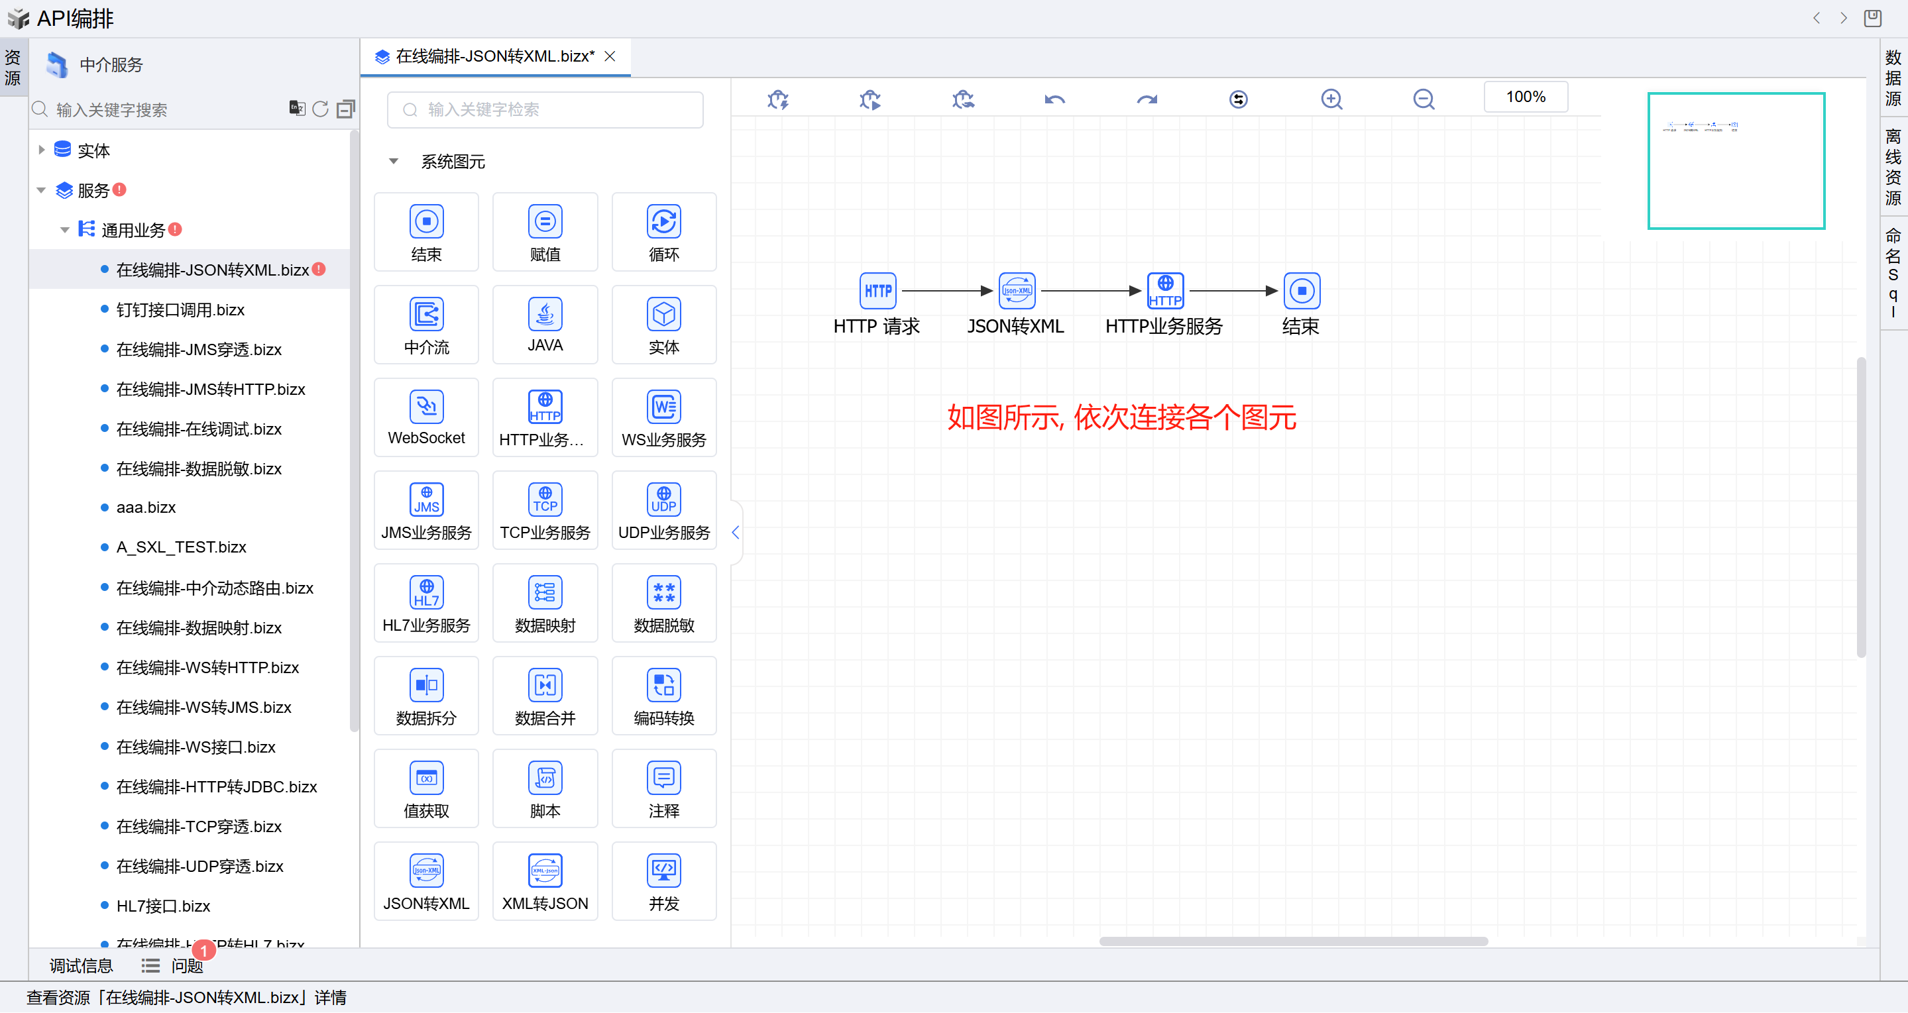The image size is (1908, 1013).
Task: Click the refresh icon in resource panel
Action: [x=320, y=109]
